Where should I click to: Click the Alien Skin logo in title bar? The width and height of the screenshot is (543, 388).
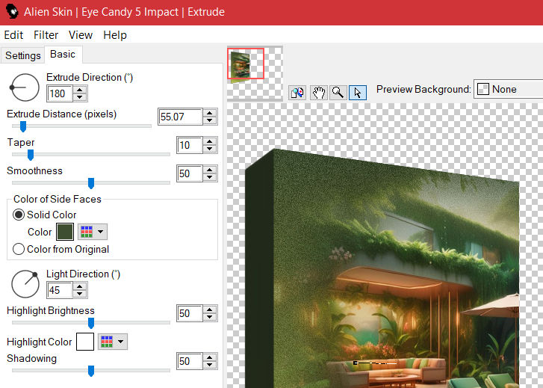[12, 12]
